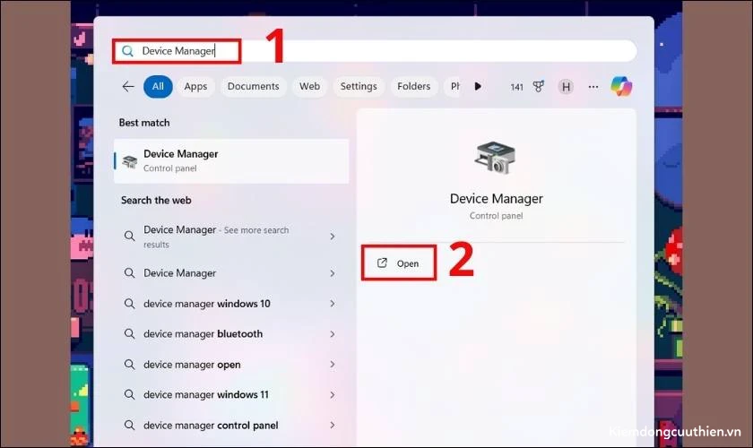Viewport: 753px width, 448px height.
Task: Select plain 'Device Manager' web suggestion
Action: pos(231,273)
